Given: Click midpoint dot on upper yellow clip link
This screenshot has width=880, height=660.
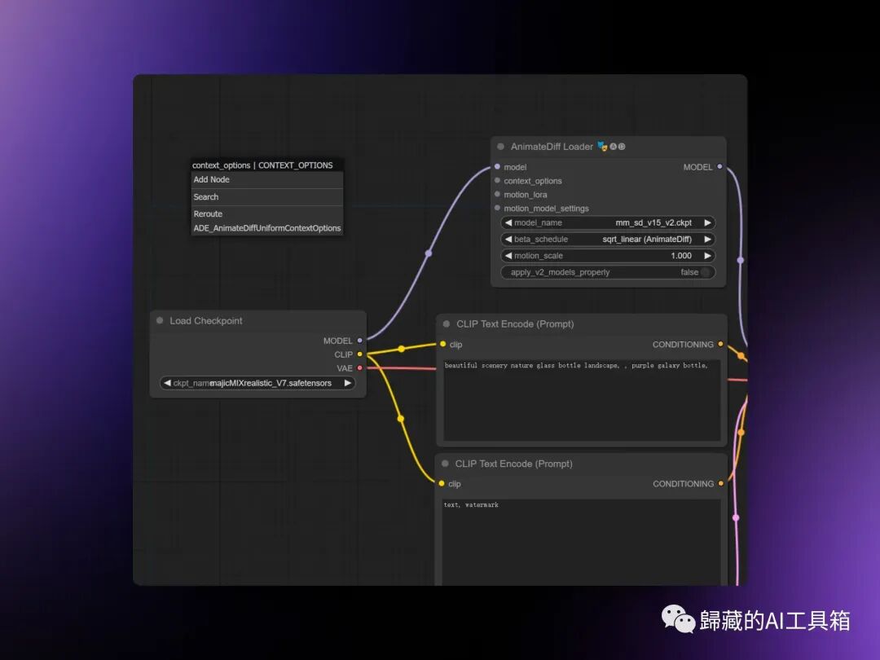Looking at the screenshot, I should (x=401, y=349).
